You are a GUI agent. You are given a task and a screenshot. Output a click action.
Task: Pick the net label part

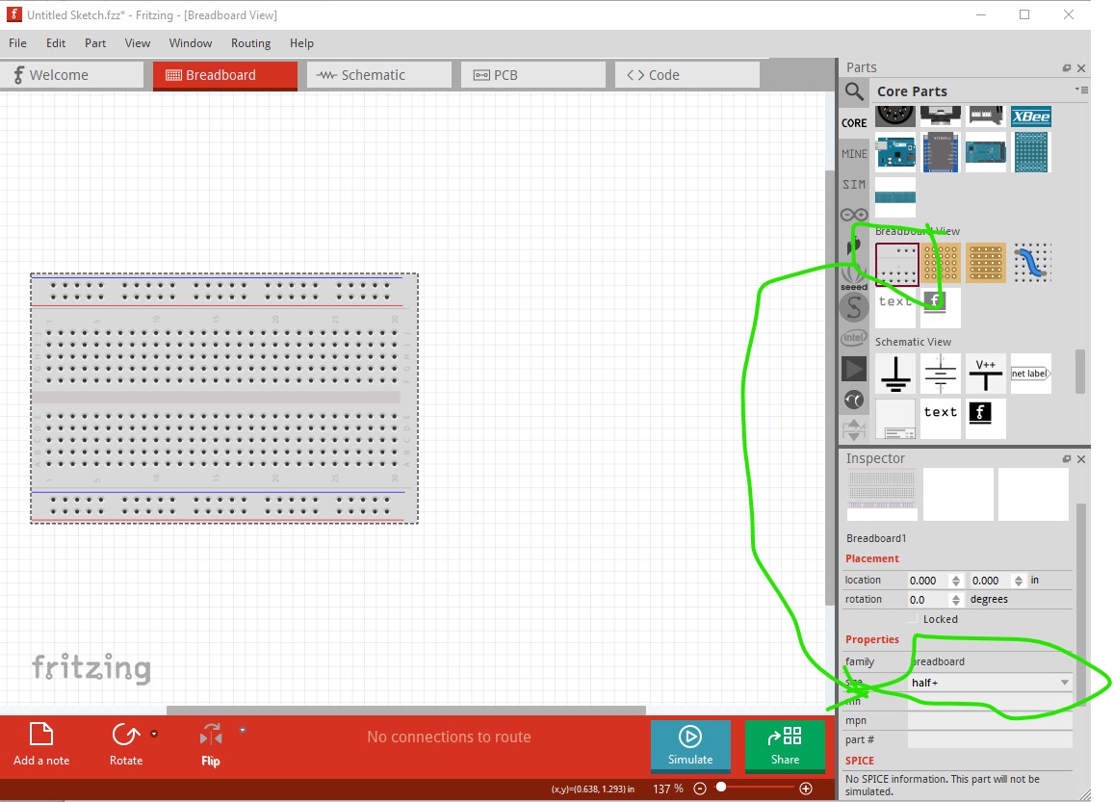pos(1031,374)
